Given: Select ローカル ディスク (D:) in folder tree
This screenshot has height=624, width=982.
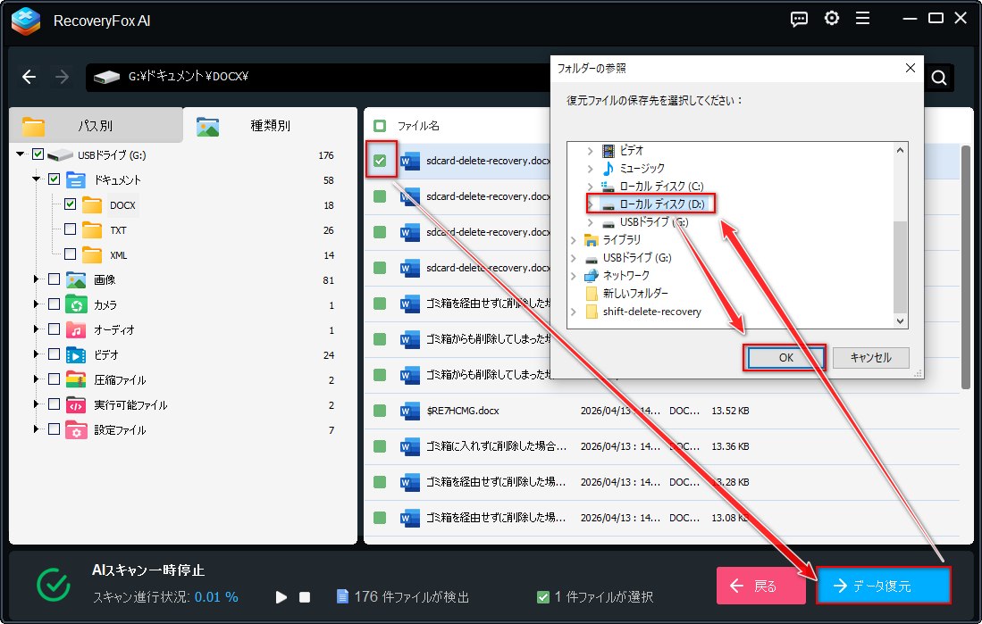Looking at the screenshot, I should (661, 204).
